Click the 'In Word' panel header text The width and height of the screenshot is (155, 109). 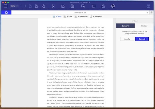[134, 21]
